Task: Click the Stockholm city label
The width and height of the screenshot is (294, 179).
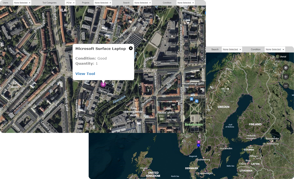Action: [x=226, y=148]
